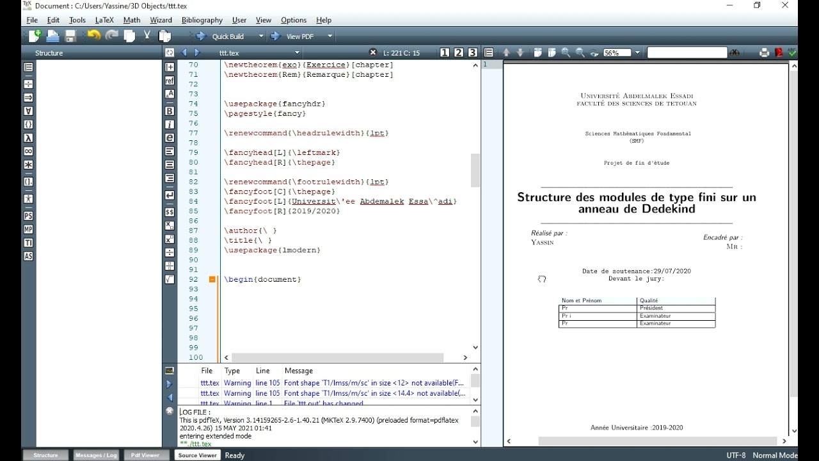Zoom in on PDF
Image resolution: width=819 pixels, height=461 pixels.
(x=566, y=53)
